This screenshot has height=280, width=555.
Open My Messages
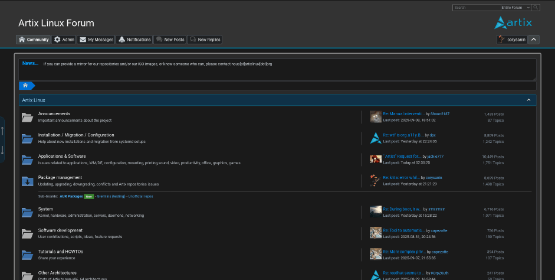pos(96,40)
